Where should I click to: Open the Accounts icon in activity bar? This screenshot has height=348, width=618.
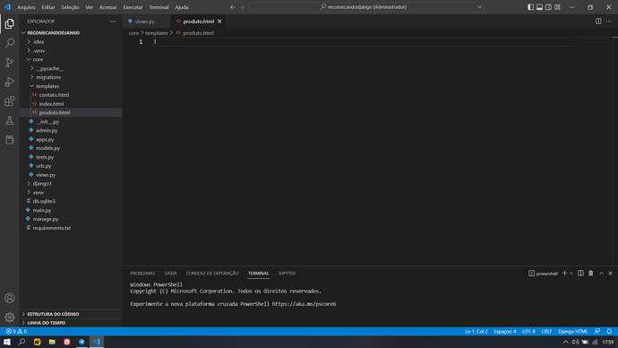coord(10,298)
